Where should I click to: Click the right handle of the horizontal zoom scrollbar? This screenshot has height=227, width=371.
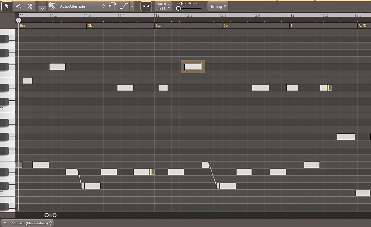[55, 215]
